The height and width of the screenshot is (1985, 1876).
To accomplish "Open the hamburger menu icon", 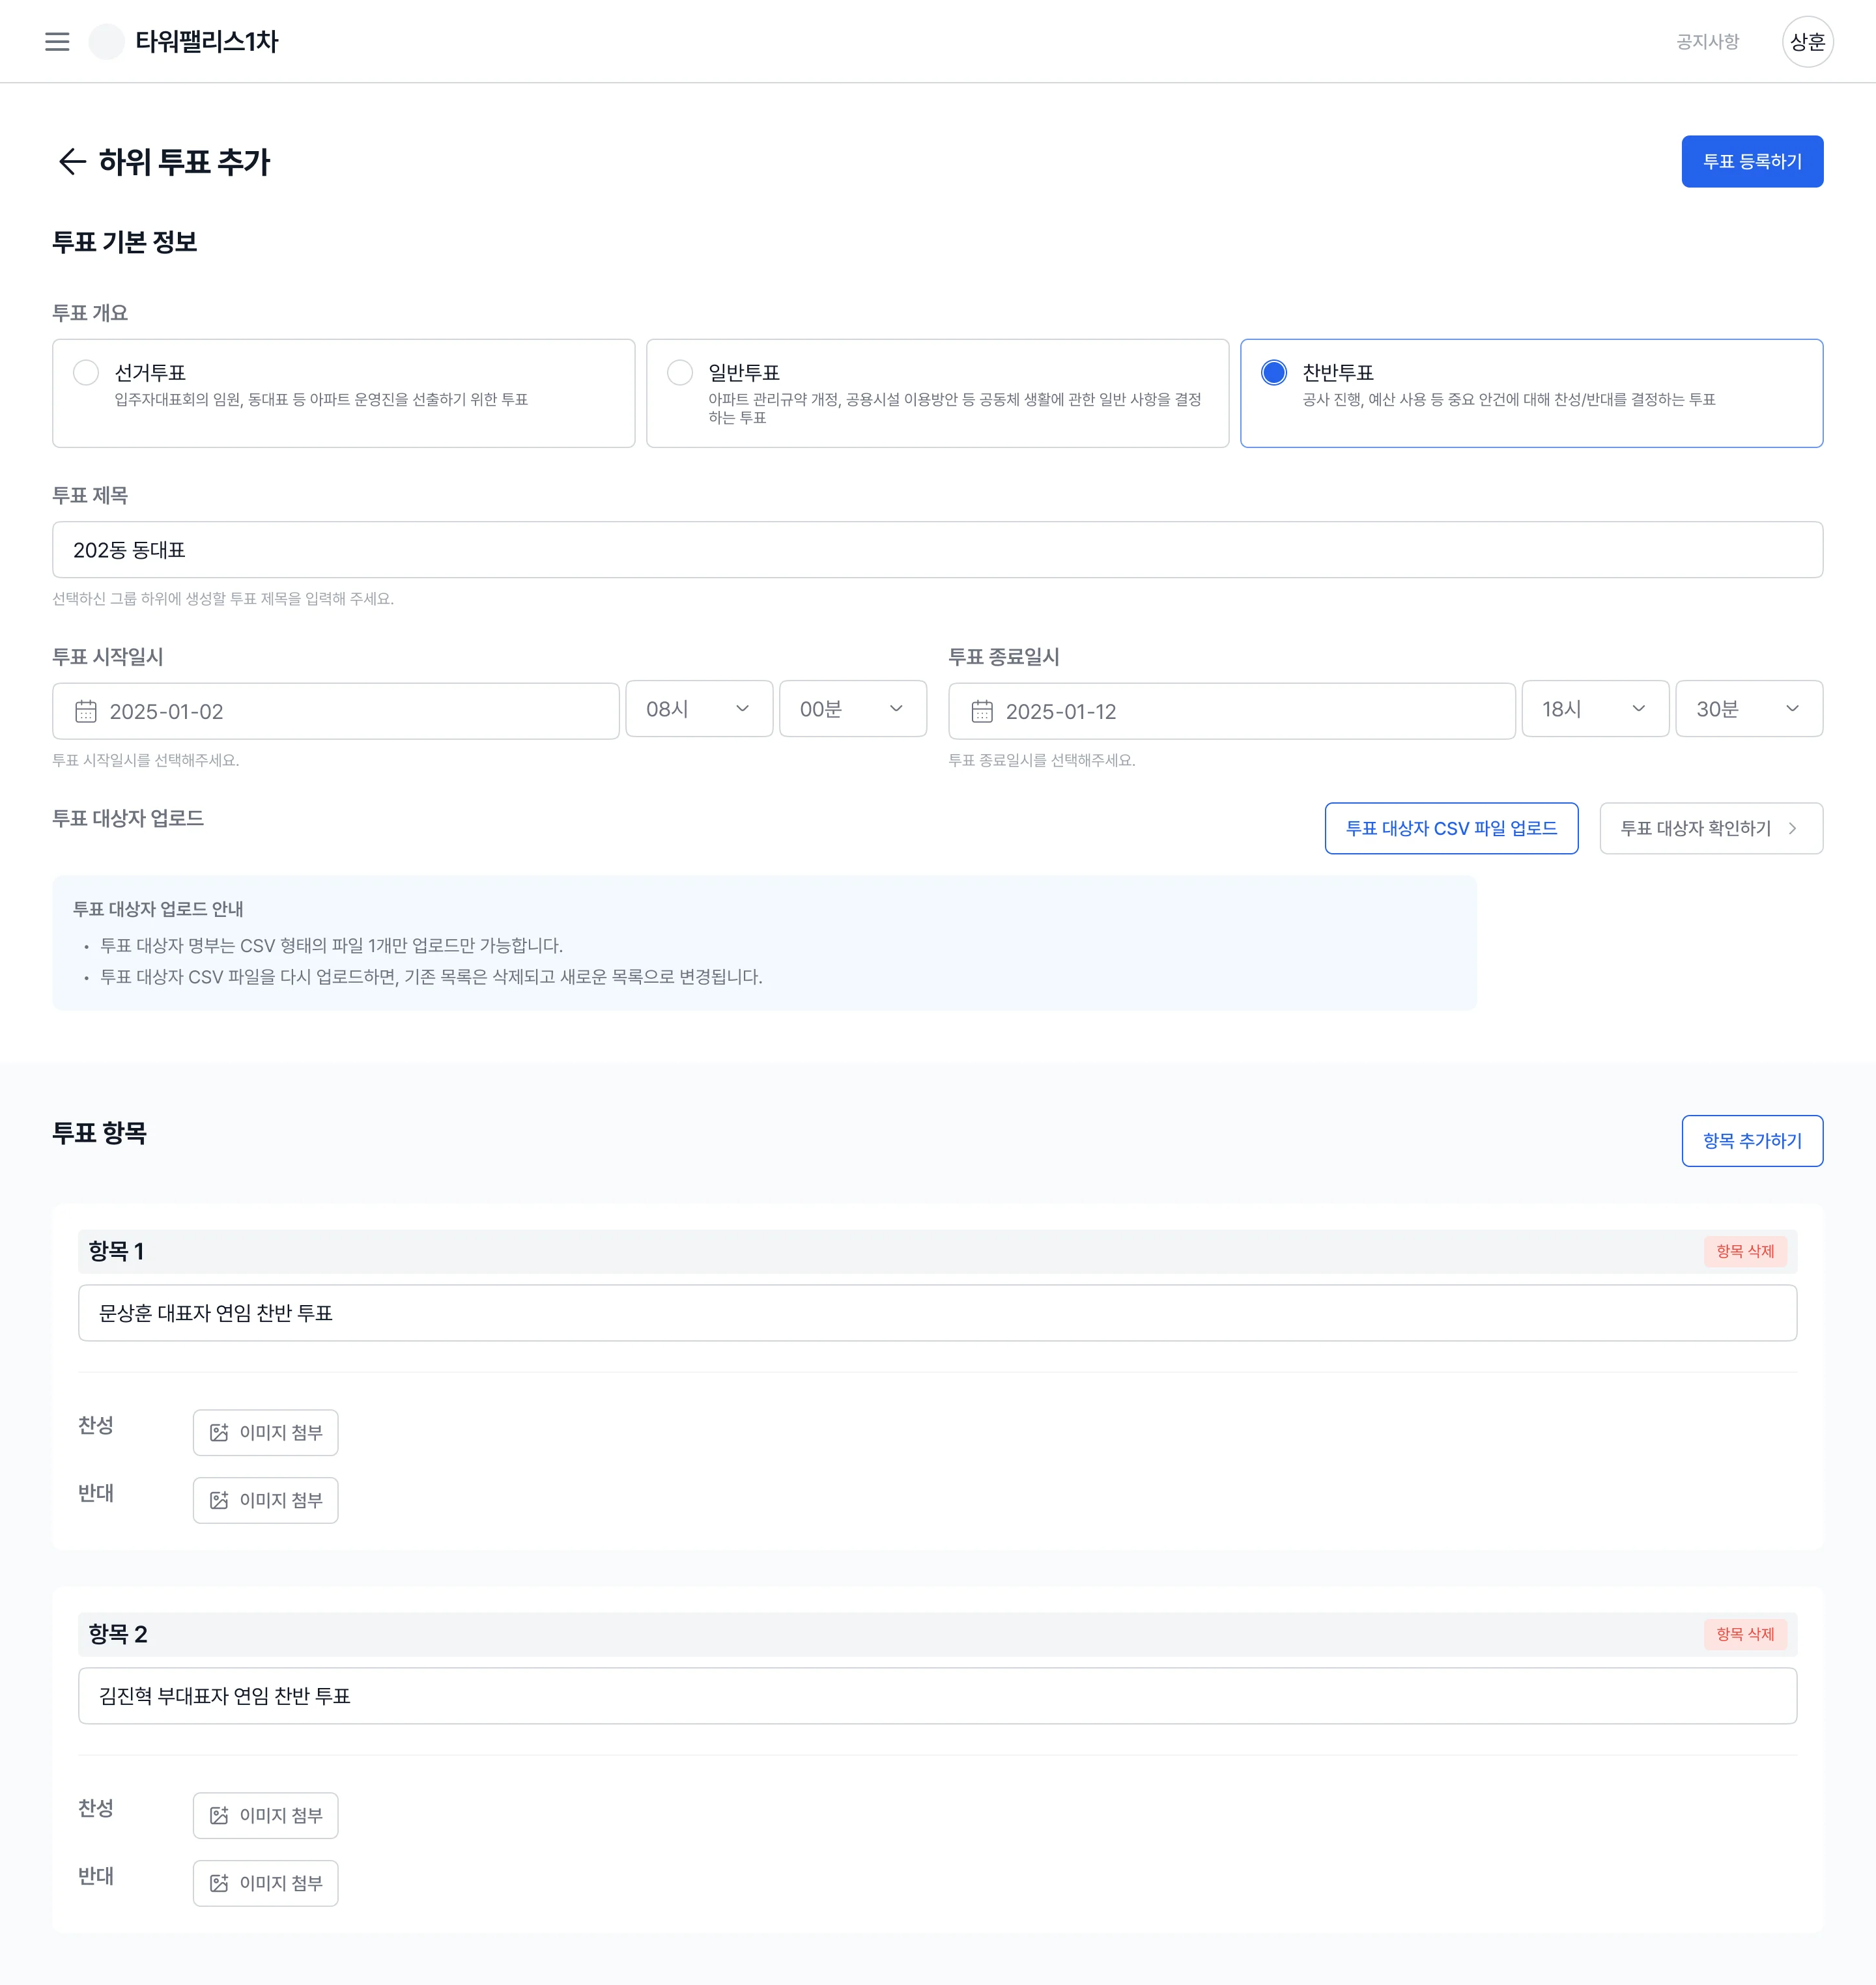I will 57,41.
